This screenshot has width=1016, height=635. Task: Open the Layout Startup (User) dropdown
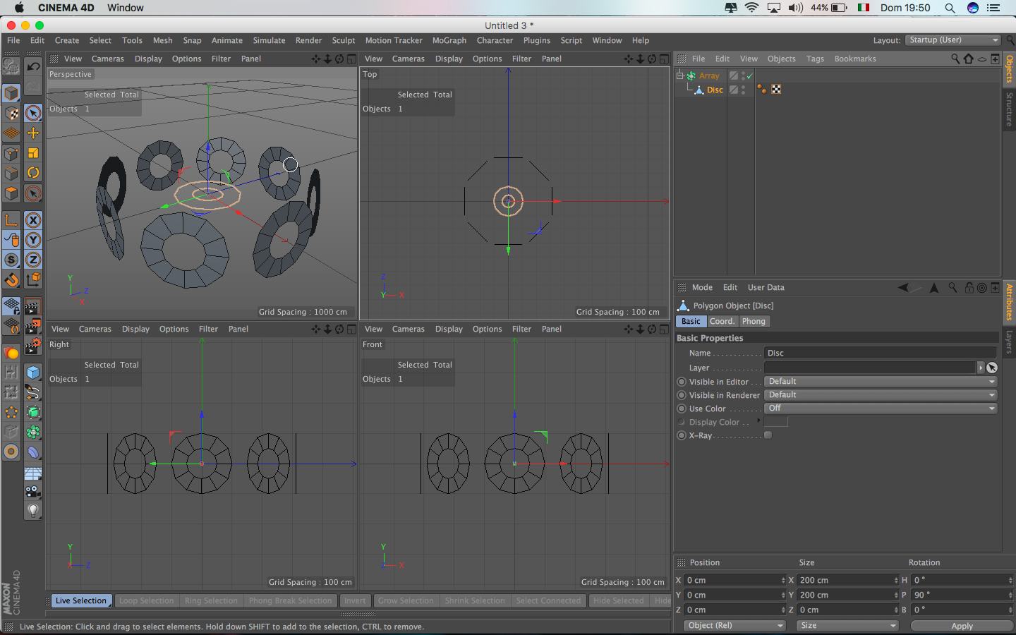pyautogui.click(x=953, y=40)
